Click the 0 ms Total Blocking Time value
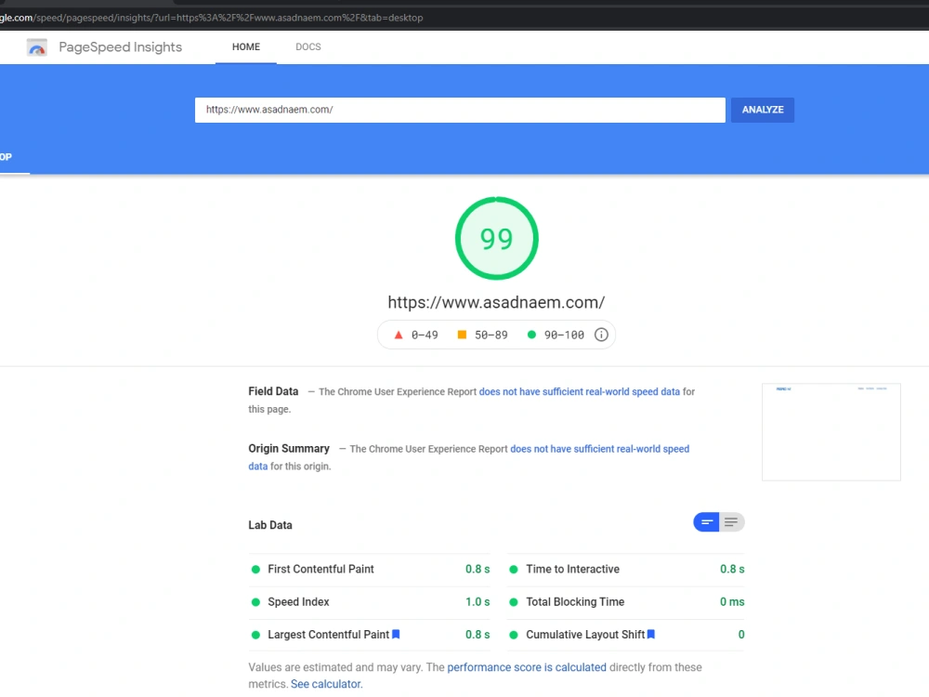The width and height of the screenshot is (929, 697). pyautogui.click(x=732, y=602)
